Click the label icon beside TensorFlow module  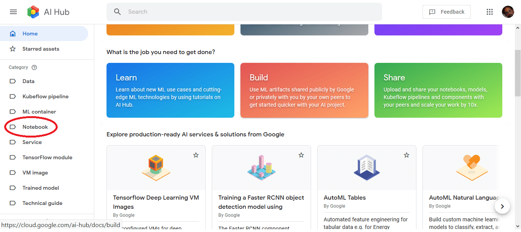tap(13, 157)
